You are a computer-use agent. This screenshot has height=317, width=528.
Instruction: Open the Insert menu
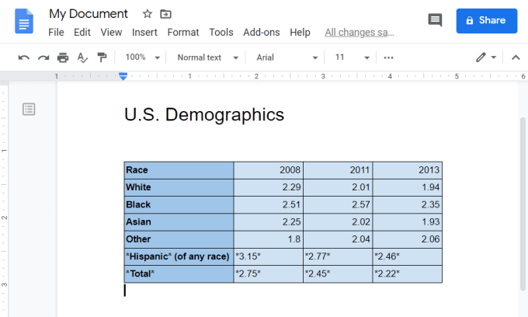pyautogui.click(x=144, y=33)
